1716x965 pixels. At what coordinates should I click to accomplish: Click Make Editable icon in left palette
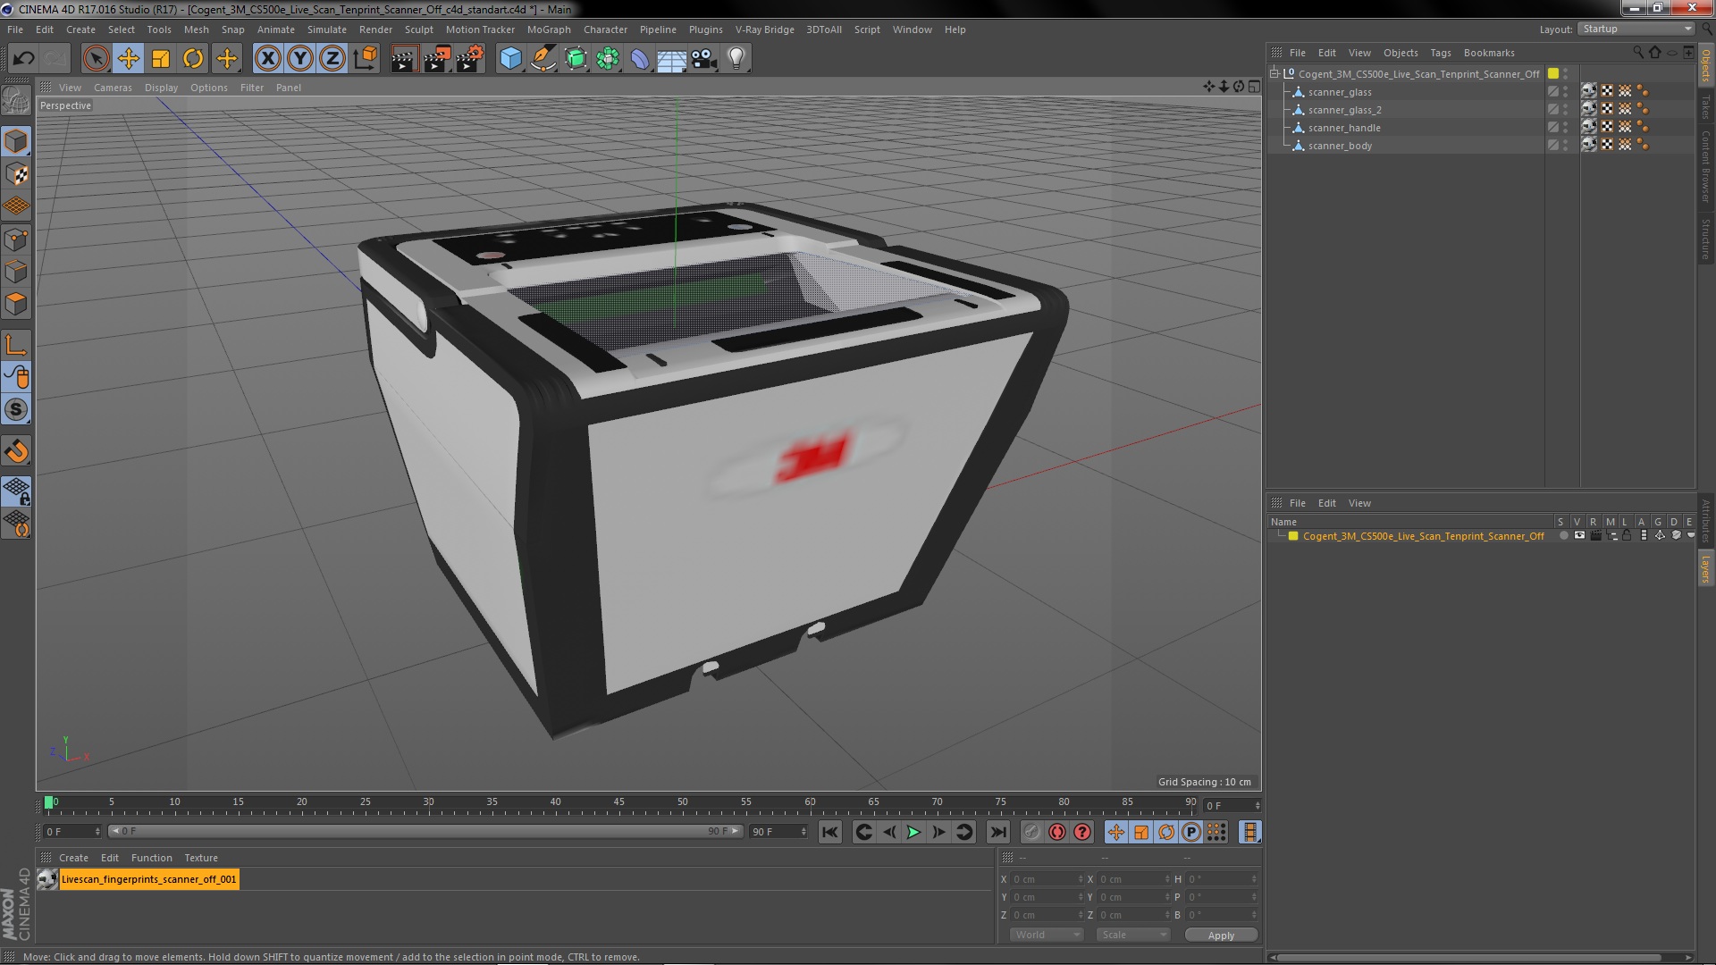(x=16, y=101)
